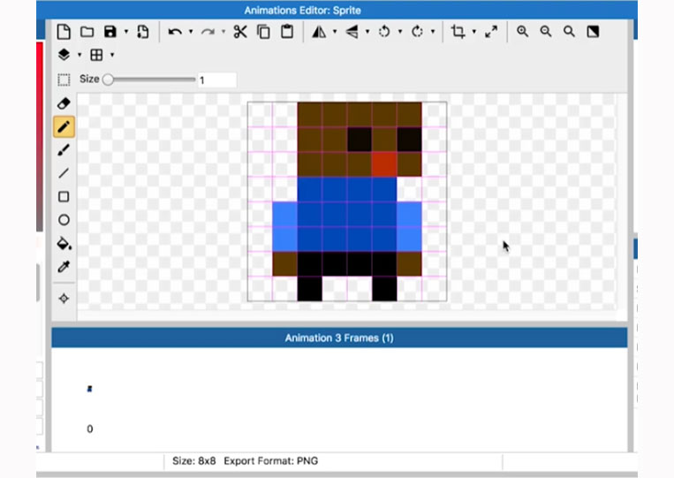The width and height of the screenshot is (674, 478).
Task: Click the resize canvas arrows icon
Action: [491, 32]
